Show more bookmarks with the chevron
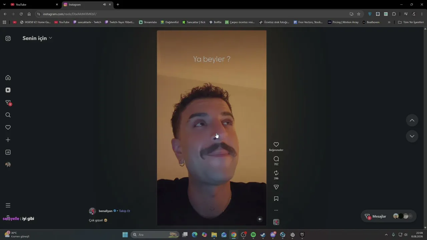This screenshot has height=240, width=427. (x=389, y=22)
